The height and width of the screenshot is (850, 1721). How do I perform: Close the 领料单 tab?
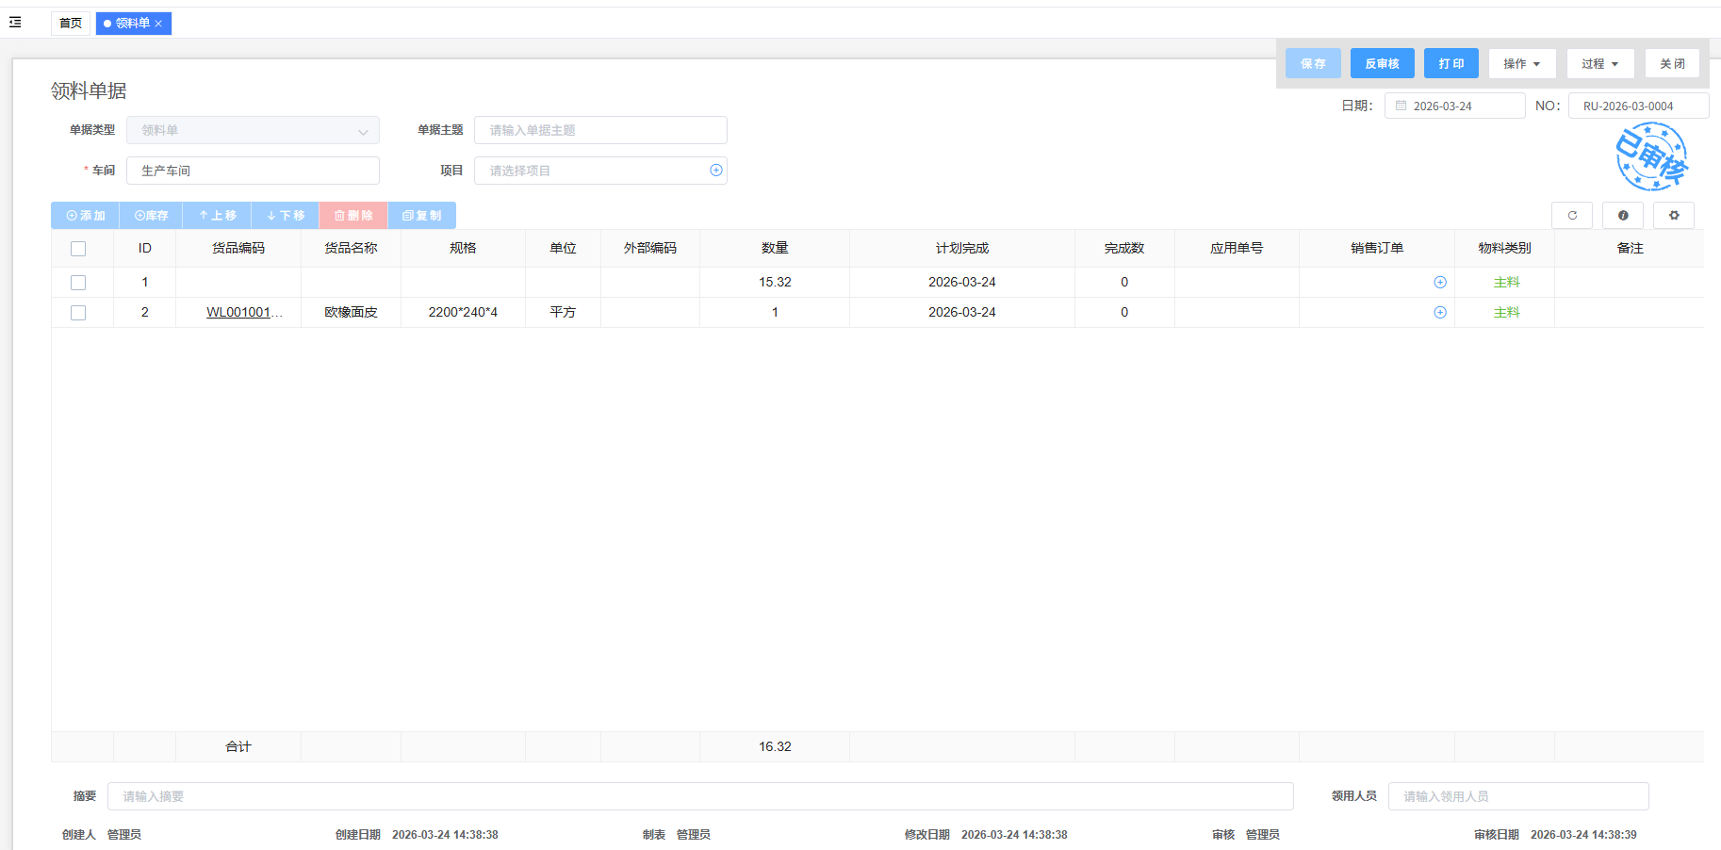click(158, 24)
